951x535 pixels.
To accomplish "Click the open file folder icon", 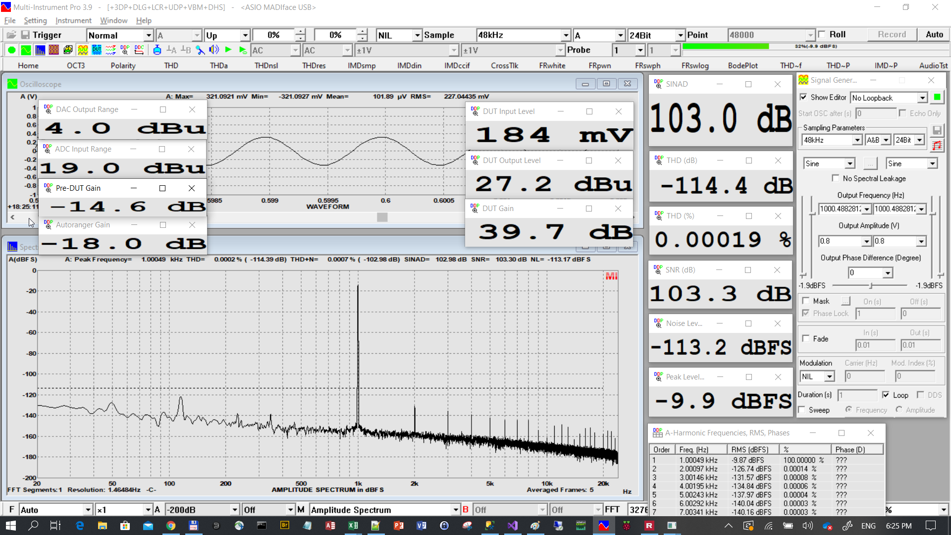I will coord(11,35).
